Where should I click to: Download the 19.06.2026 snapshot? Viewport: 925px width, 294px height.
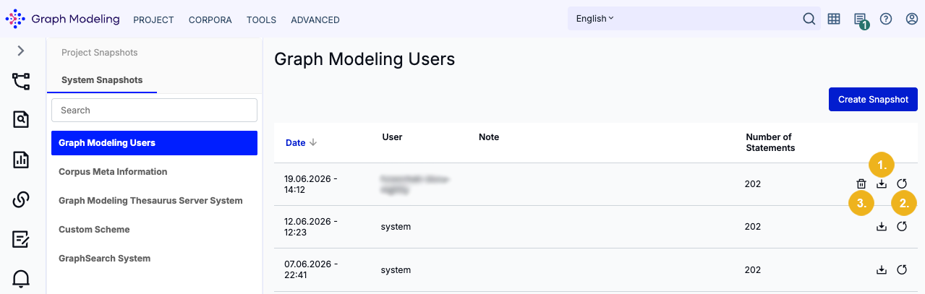(x=881, y=184)
